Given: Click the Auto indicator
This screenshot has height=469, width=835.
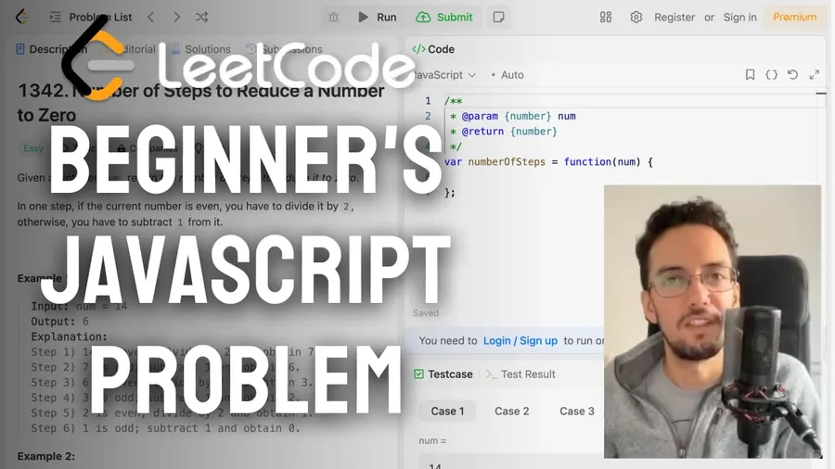Looking at the screenshot, I should (507, 75).
